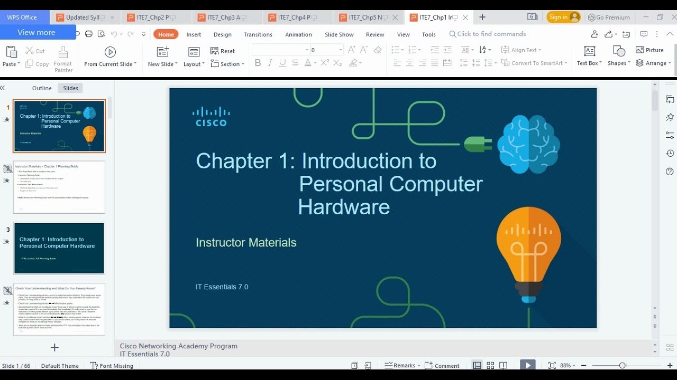Click Comment in the status bar
Image resolution: width=677 pixels, height=380 pixels.
[442, 365]
